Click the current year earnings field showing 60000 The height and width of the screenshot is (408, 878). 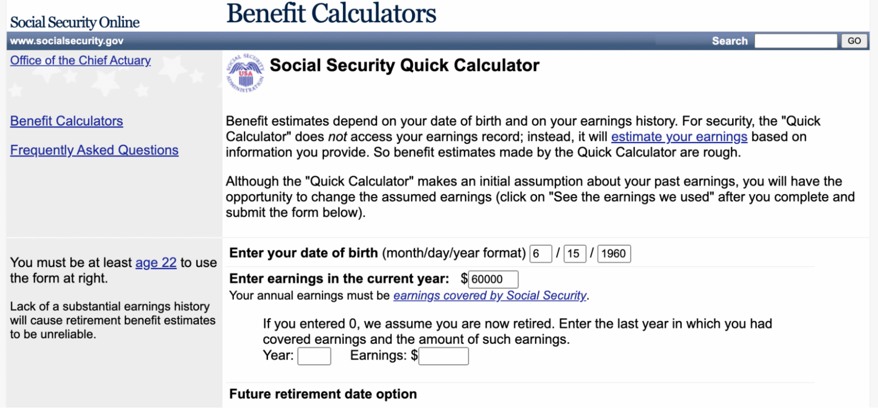point(493,279)
